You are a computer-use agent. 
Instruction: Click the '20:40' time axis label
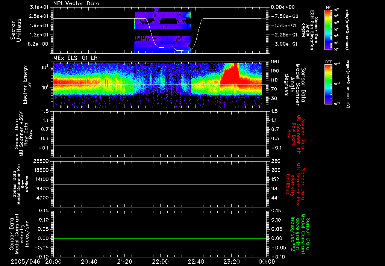point(89,261)
